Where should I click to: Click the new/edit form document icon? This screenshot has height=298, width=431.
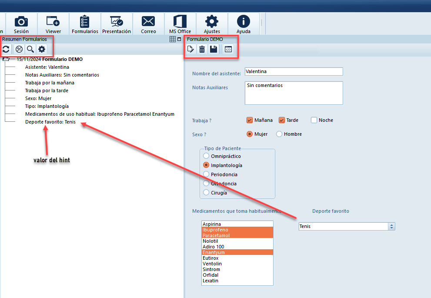tap(190, 49)
